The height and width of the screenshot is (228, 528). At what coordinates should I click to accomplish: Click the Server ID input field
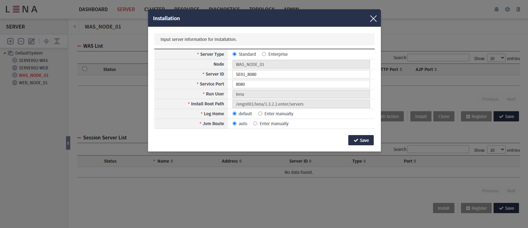301,74
